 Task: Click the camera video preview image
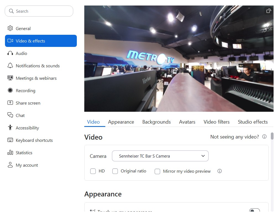[179, 58]
